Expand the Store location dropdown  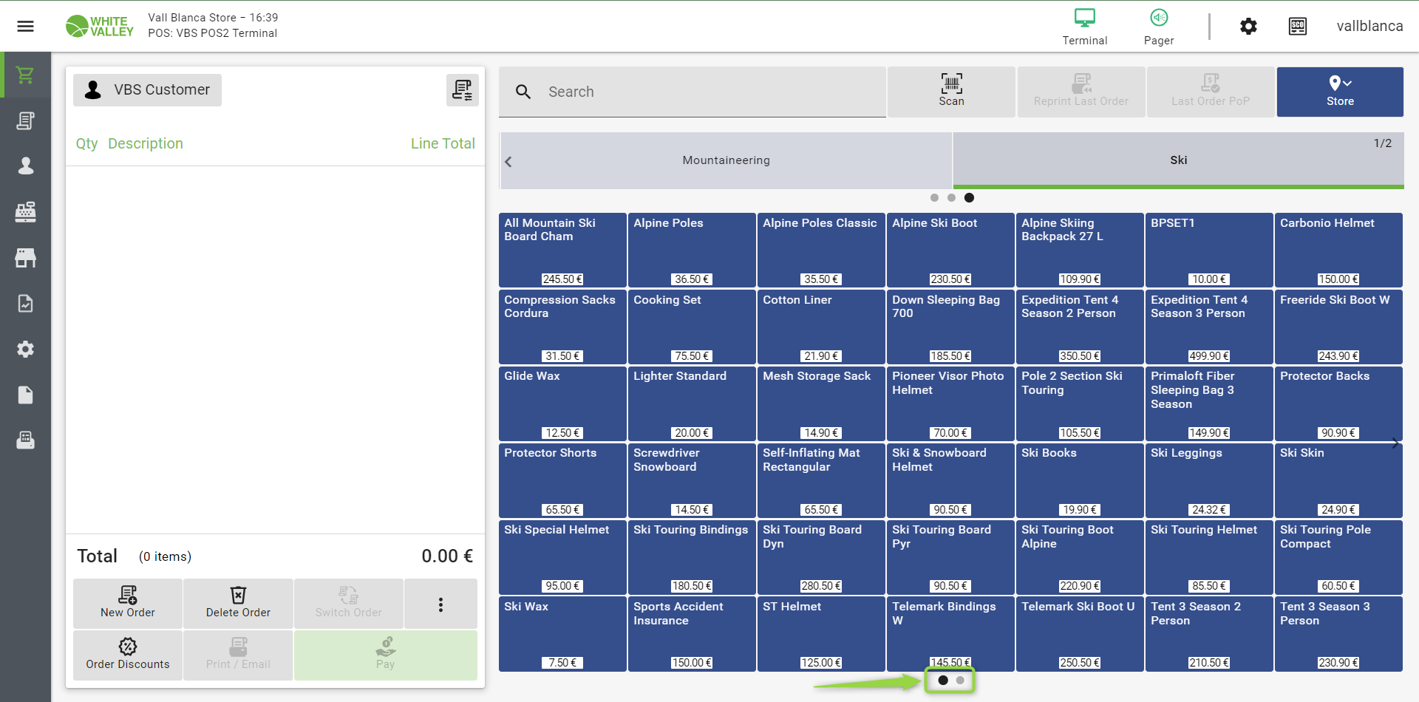tap(1339, 92)
